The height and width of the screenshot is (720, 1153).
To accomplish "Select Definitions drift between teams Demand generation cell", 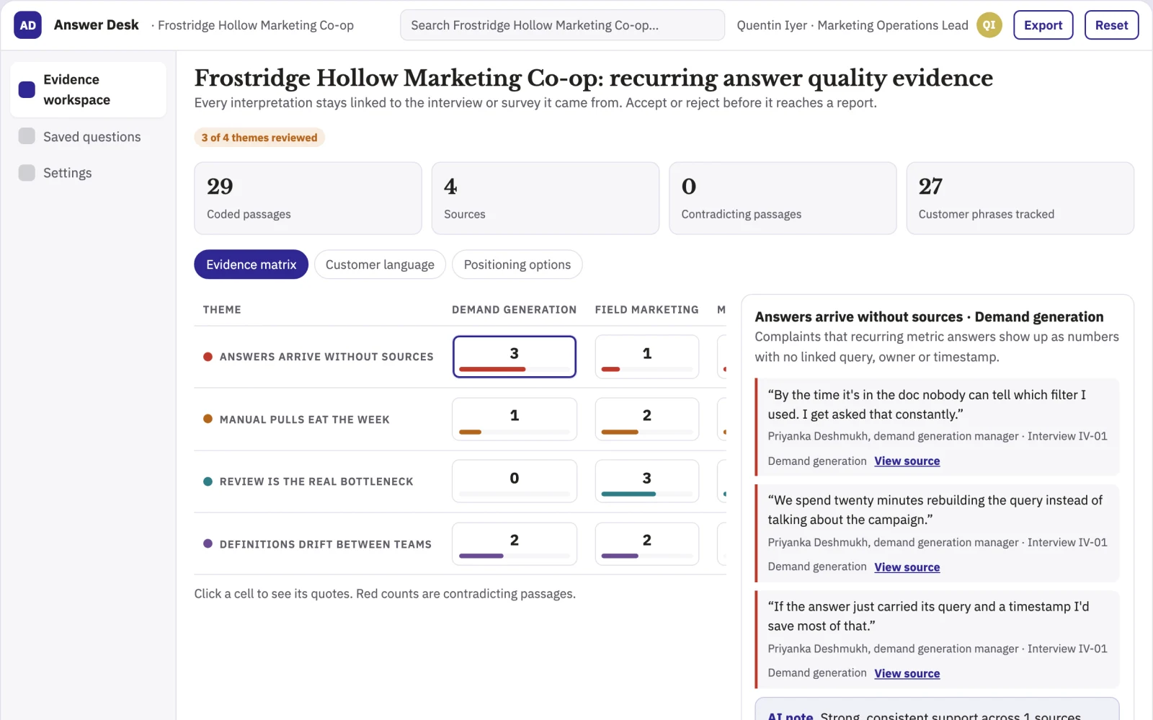I will [x=515, y=544].
